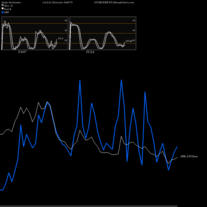Click the first tall OBV peak
207x207 pixels.
tap(80, 81)
